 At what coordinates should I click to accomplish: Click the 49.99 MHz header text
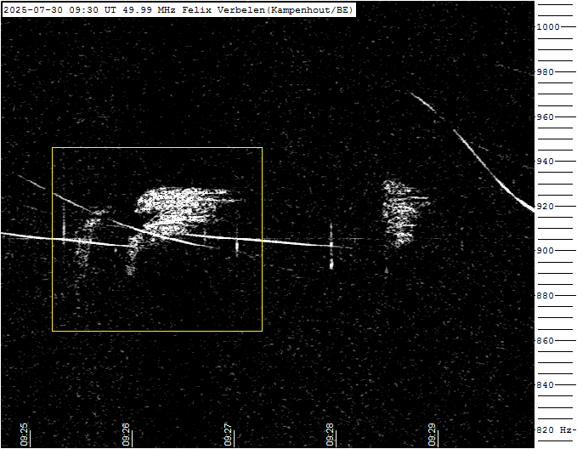coord(149,10)
